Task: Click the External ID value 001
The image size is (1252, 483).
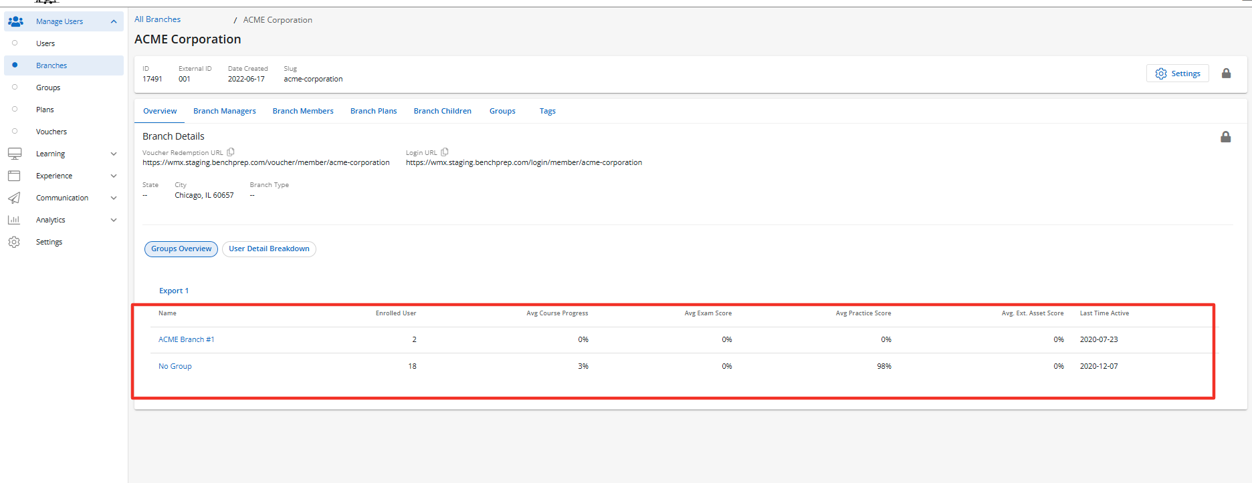Action: click(x=185, y=79)
